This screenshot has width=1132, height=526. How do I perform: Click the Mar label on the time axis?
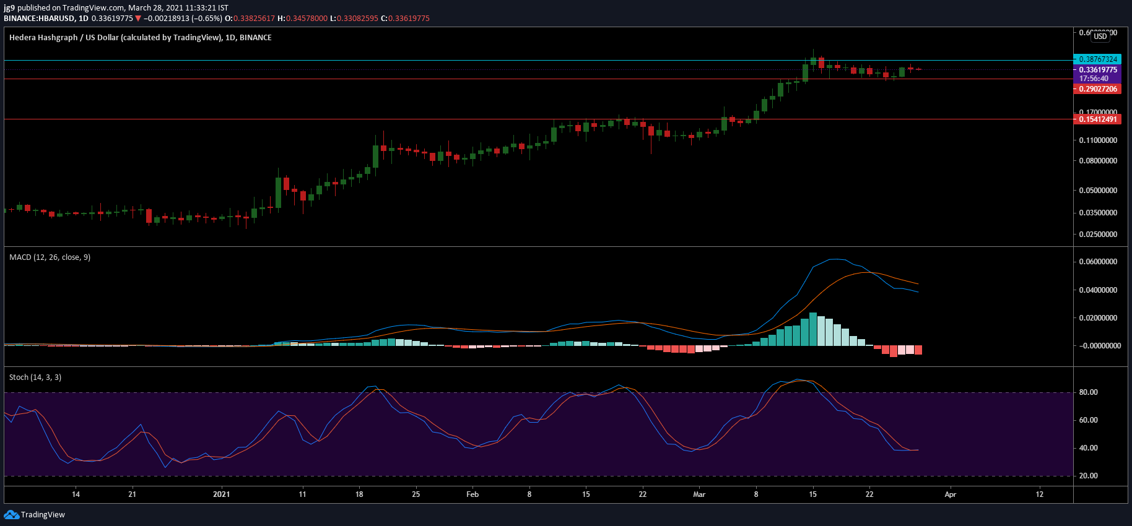point(699,494)
